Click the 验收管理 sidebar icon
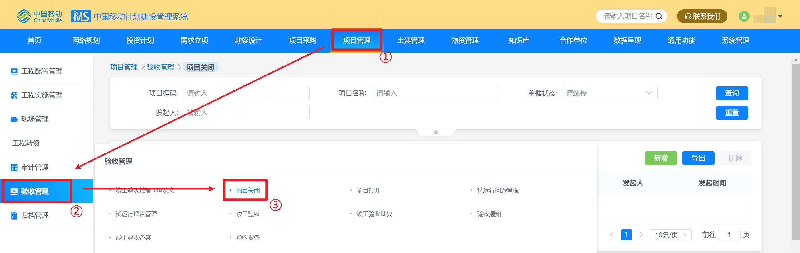800x253 pixels. click(14, 192)
